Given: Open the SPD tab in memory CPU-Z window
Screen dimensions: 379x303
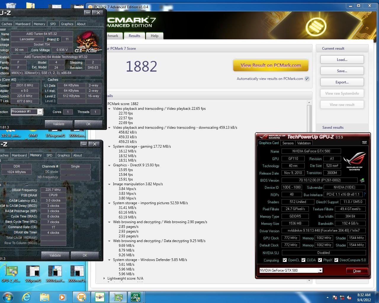Looking at the screenshot, I should (x=49, y=155).
